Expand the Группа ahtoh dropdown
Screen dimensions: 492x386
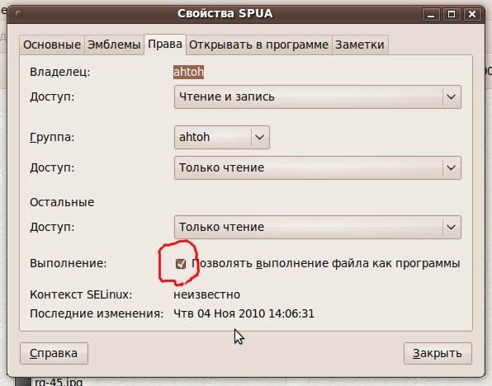click(222, 138)
